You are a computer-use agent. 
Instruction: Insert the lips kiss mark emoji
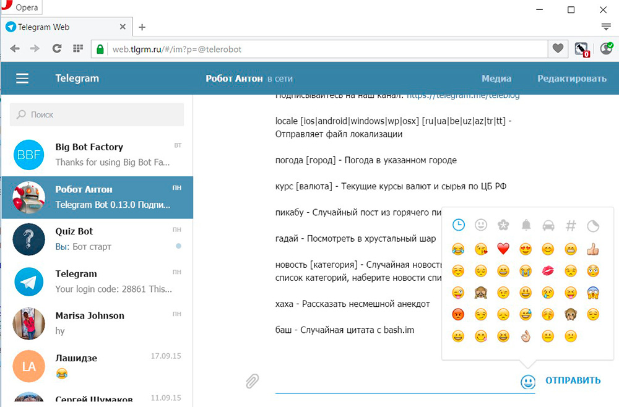click(548, 270)
